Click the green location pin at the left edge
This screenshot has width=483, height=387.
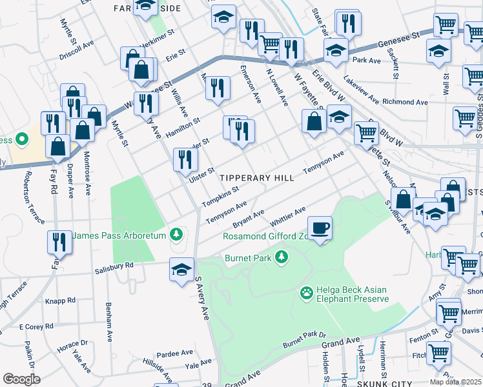click(22, 140)
